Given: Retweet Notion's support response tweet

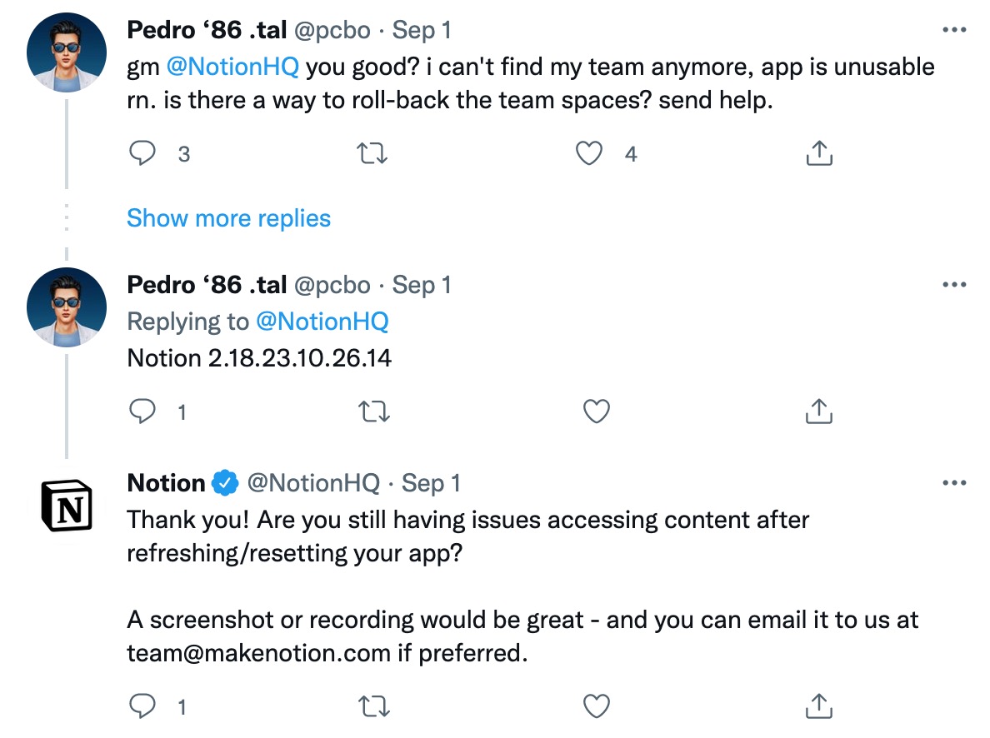Looking at the screenshot, I should coord(372,707).
